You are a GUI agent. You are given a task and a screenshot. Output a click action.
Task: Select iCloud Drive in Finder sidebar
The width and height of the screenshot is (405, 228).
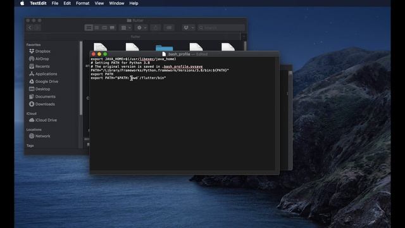(x=43, y=120)
